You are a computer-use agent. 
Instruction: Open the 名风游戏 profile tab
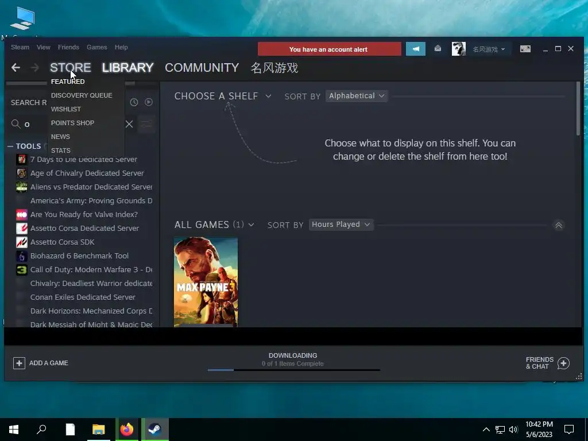click(x=274, y=68)
